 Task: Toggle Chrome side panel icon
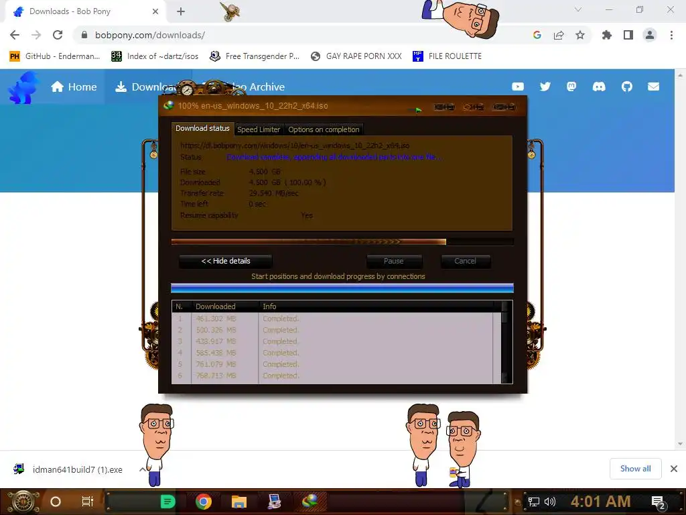coord(628,35)
